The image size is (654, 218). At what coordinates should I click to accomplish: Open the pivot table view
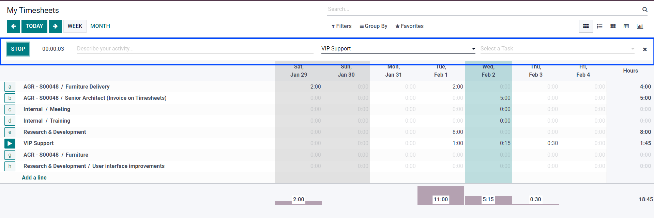pos(626,26)
